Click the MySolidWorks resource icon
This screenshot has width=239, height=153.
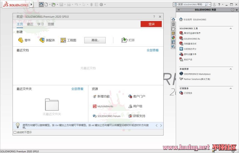[x=95, y=106]
